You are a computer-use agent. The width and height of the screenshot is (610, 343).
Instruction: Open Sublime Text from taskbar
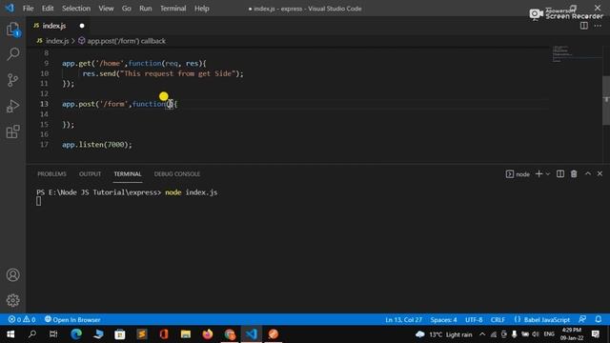coord(142,334)
